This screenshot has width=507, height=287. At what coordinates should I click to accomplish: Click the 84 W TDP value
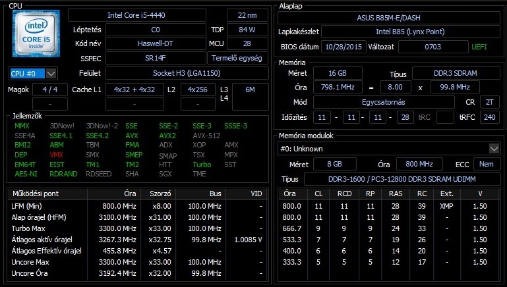247,30
